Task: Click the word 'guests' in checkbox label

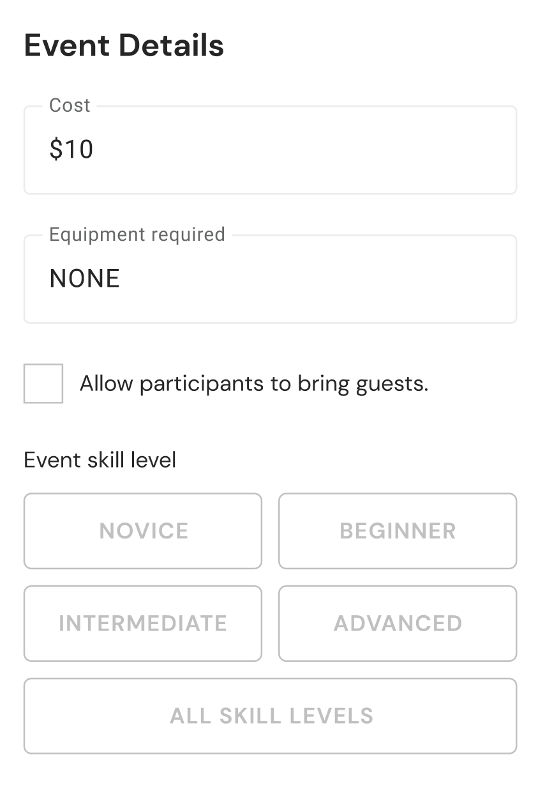Action: (391, 385)
